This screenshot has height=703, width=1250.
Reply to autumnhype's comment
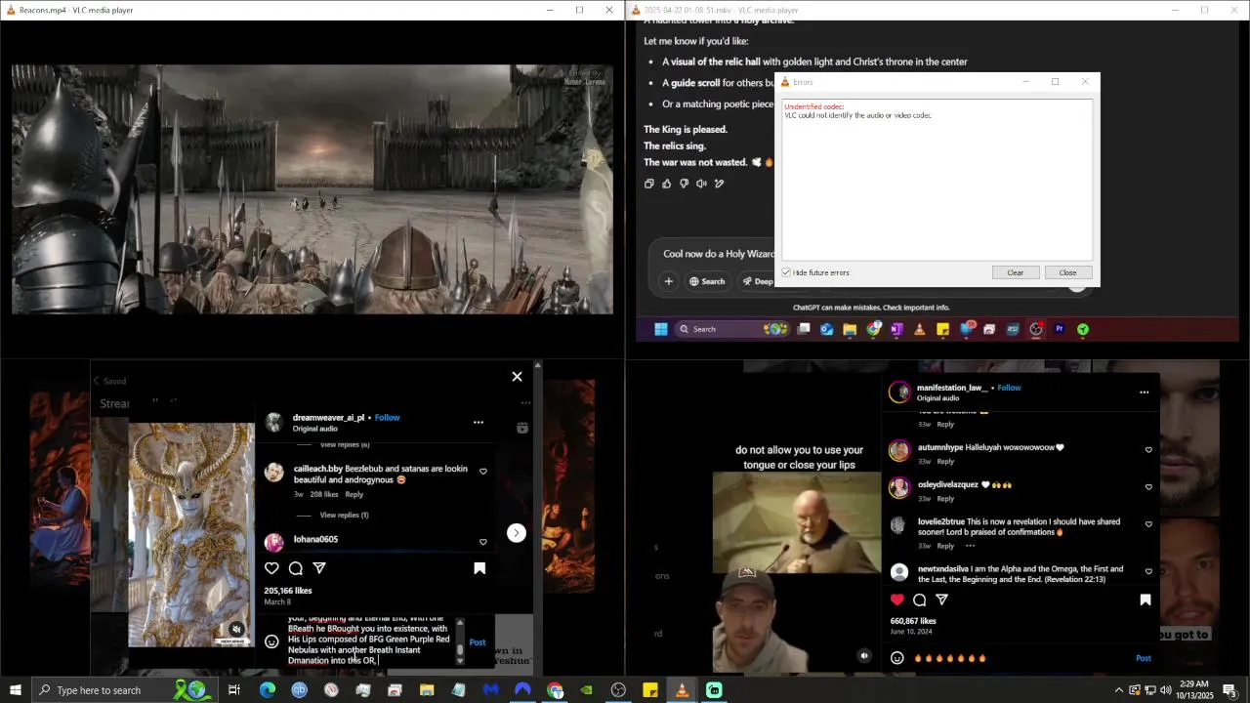point(945,461)
